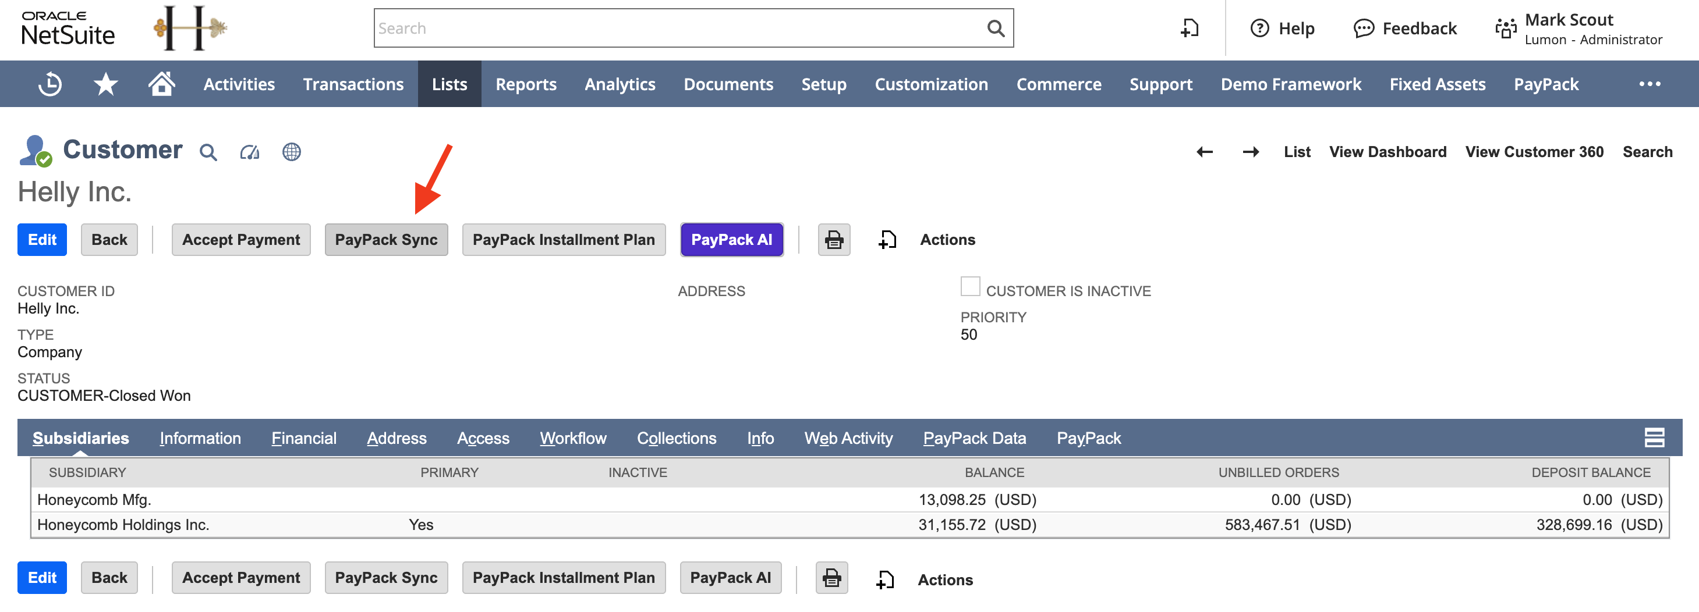Open the Demo Framework menu
The image size is (1699, 612).
(1290, 84)
